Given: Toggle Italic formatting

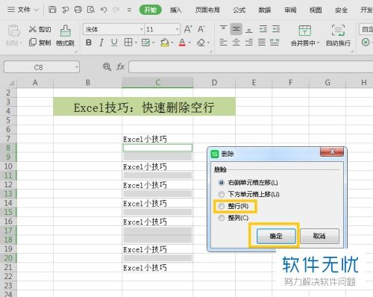Looking at the screenshot, I should pyautogui.click(x=101, y=43).
